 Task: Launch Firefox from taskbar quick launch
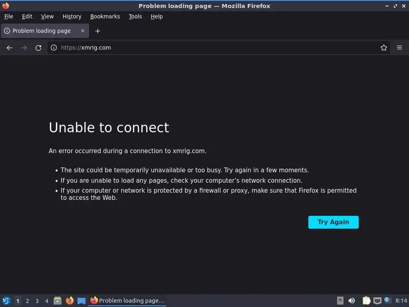coord(69,301)
